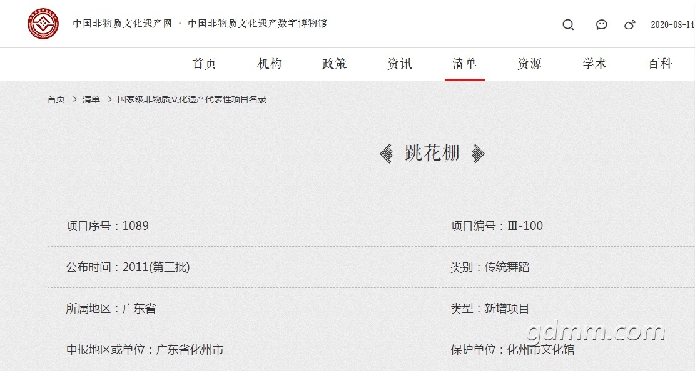Image resolution: width=695 pixels, height=371 pixels.
Task: Click the 中国非物质文化遗产网 header title
Action: [x=122, y=24]
